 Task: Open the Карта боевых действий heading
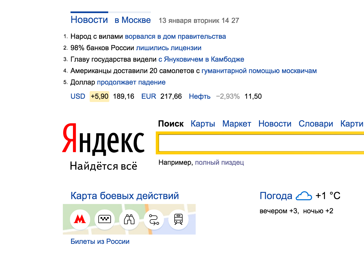[x=125, y=196]
